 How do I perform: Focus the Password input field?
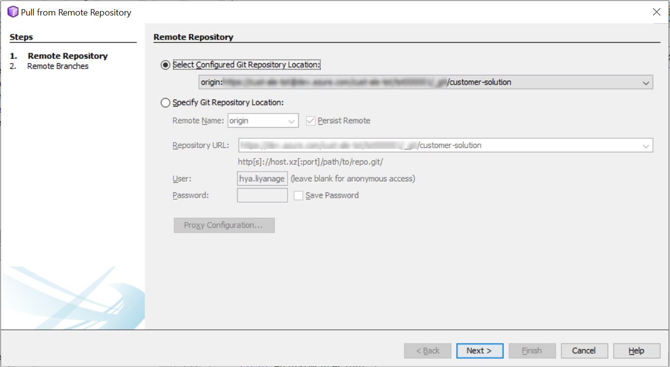(262, 195)
